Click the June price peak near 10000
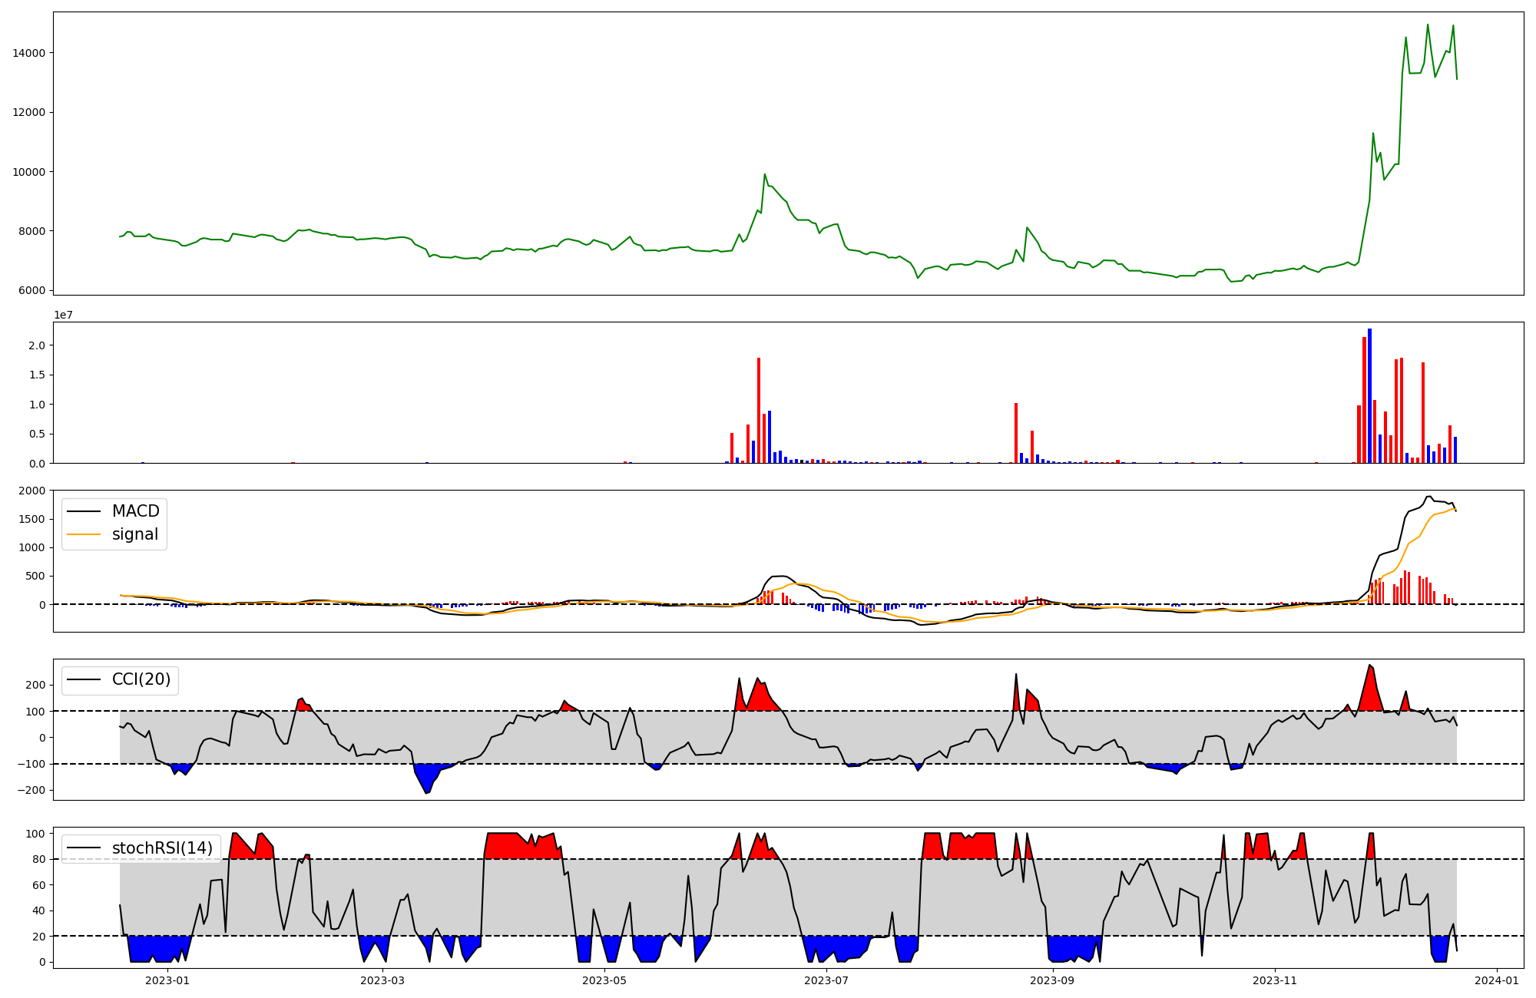The image size is (1536, 998). 765,175
